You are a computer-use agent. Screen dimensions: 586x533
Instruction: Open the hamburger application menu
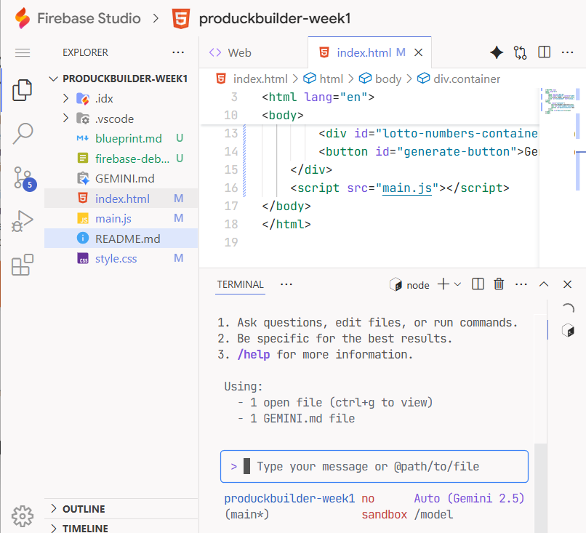click(23, 52)
